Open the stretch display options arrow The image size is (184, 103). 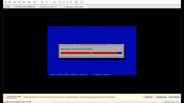coord(84,2)
